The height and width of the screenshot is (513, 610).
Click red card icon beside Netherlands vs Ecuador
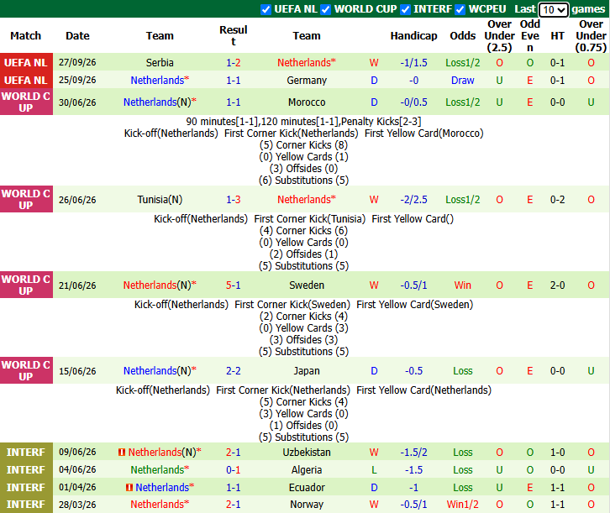click(x=129, y=487)
